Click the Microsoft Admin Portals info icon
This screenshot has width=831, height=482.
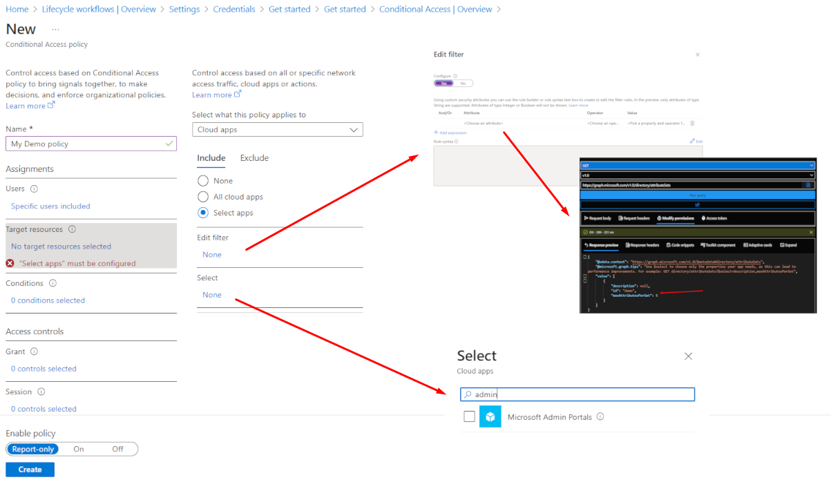point(600,416)
